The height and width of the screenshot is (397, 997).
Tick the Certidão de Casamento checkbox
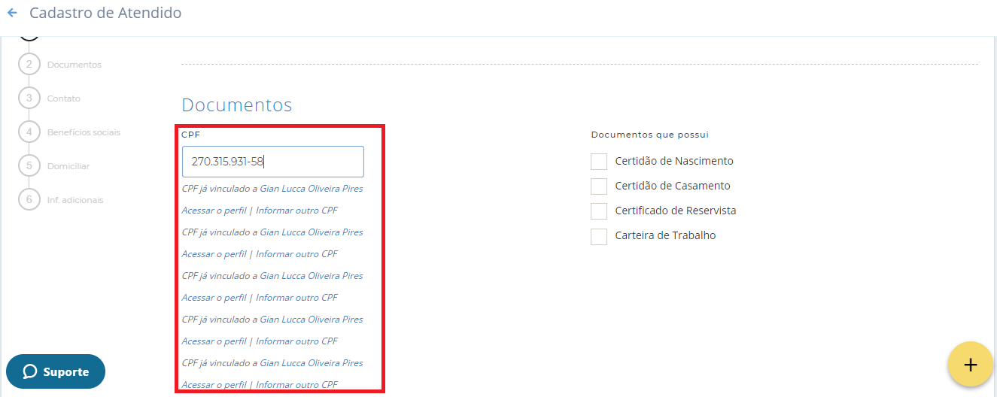tap(599, 186)
